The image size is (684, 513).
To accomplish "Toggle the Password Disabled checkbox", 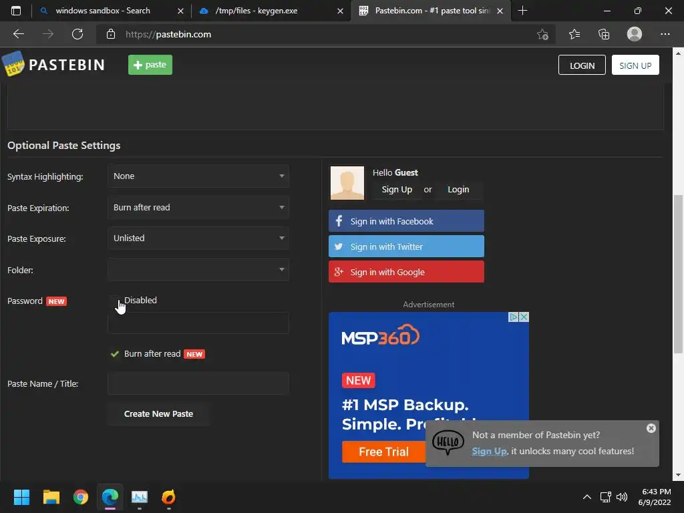I will point(115,301).
